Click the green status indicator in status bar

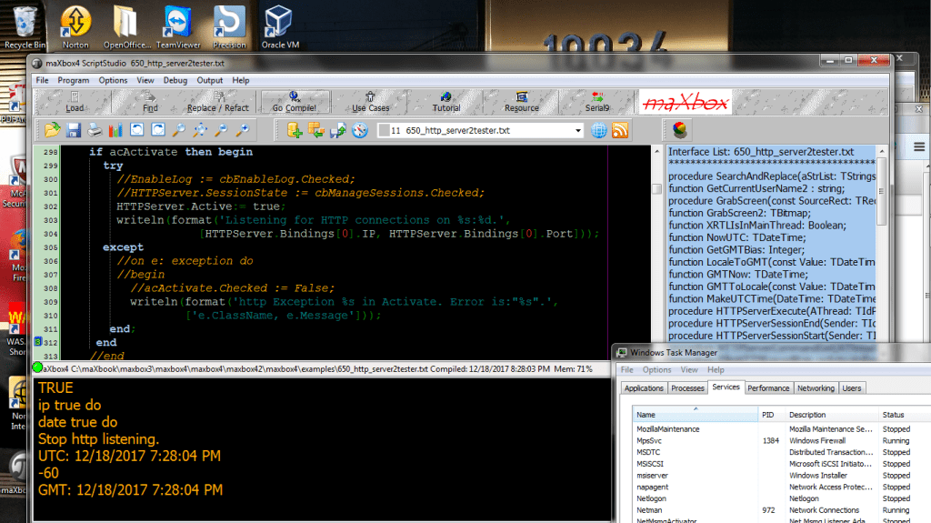pos(37,368)
